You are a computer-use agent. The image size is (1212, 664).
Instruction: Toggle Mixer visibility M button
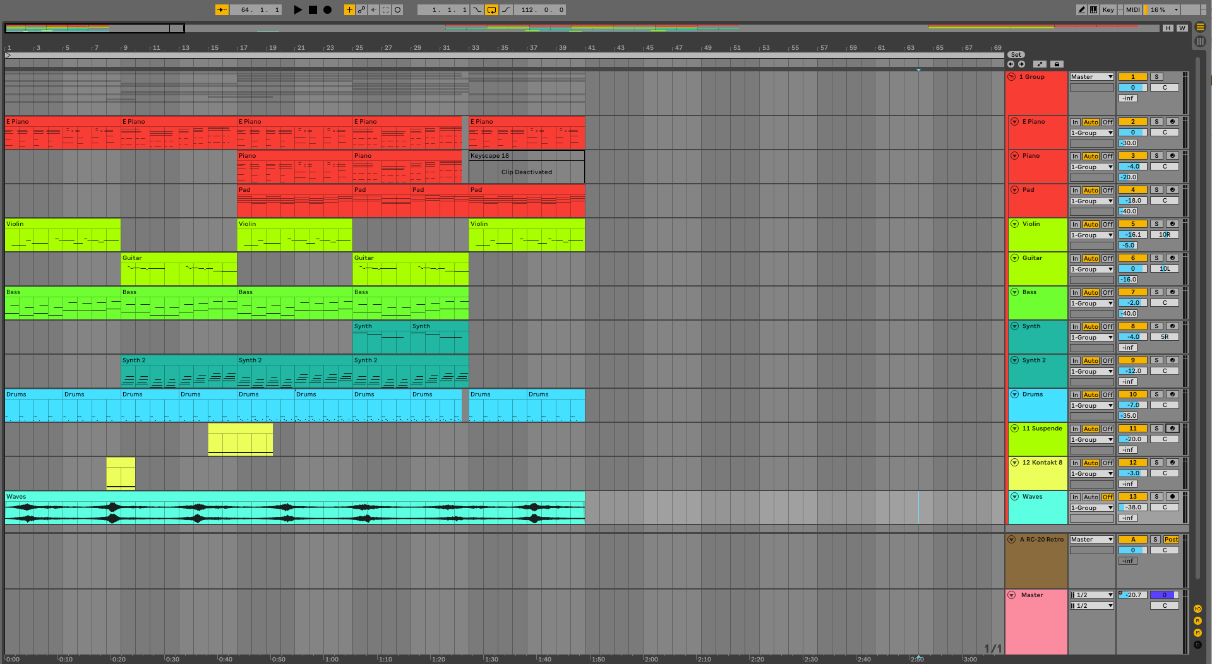(x=1197, y=633)
